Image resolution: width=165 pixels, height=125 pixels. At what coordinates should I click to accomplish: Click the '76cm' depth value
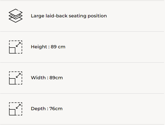tap(56, 109)
